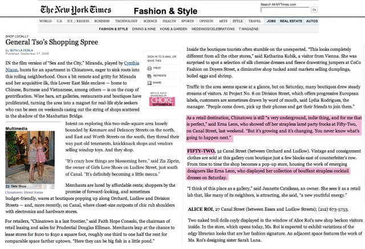This screenshot has width=365, height=249.
Task: Click the Shop Locally kicker text
Action: pyautogui.click(x=17, y=37)
